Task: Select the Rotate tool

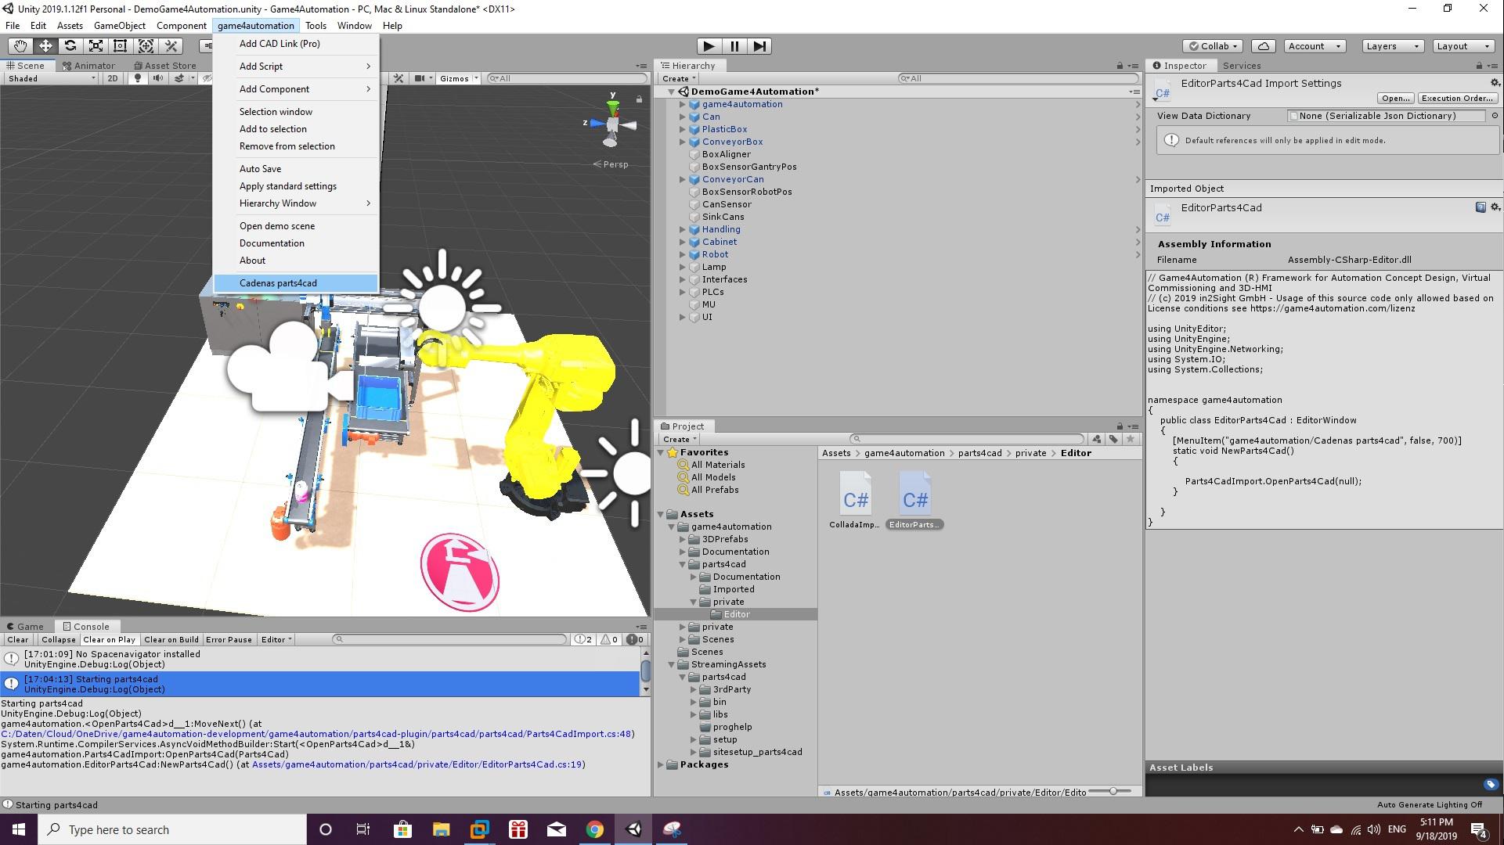Action: (x=70, y=46)
